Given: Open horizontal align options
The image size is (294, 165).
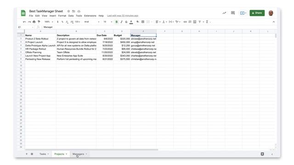Looking at the screenshot, I should (158, 22).
